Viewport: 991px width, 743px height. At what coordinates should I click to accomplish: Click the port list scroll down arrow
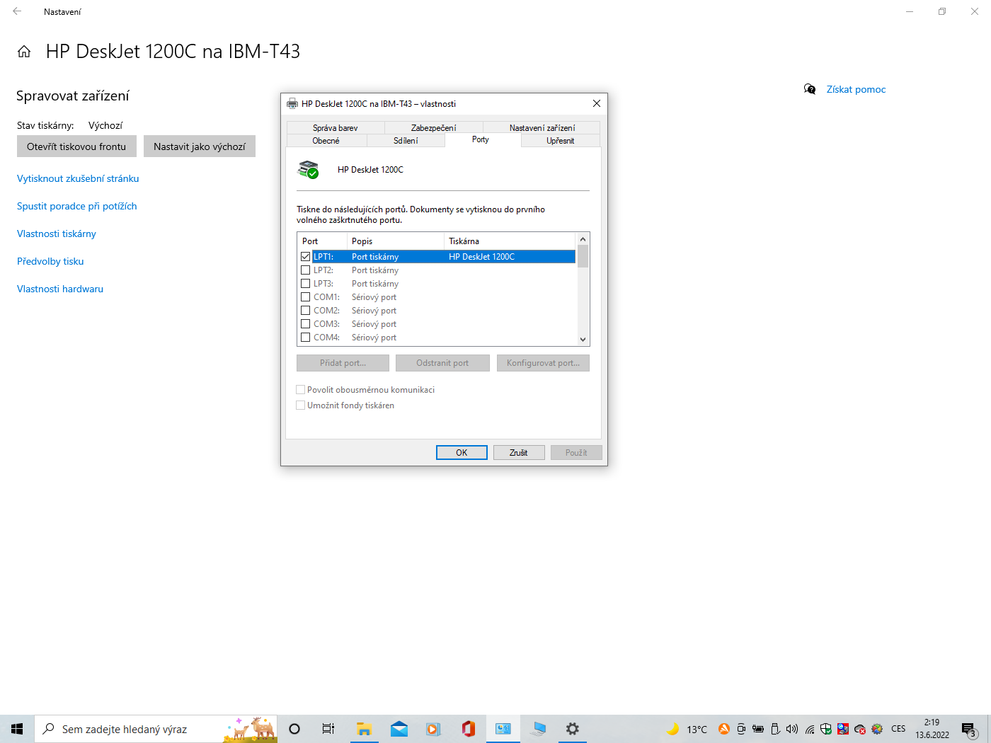coord(583,340)
